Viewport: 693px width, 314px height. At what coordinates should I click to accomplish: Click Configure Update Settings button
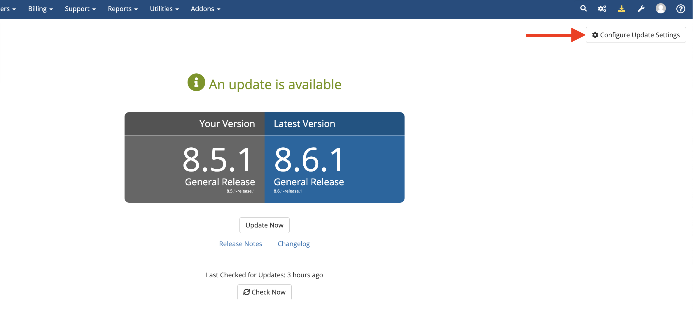[x=636, y=35]
